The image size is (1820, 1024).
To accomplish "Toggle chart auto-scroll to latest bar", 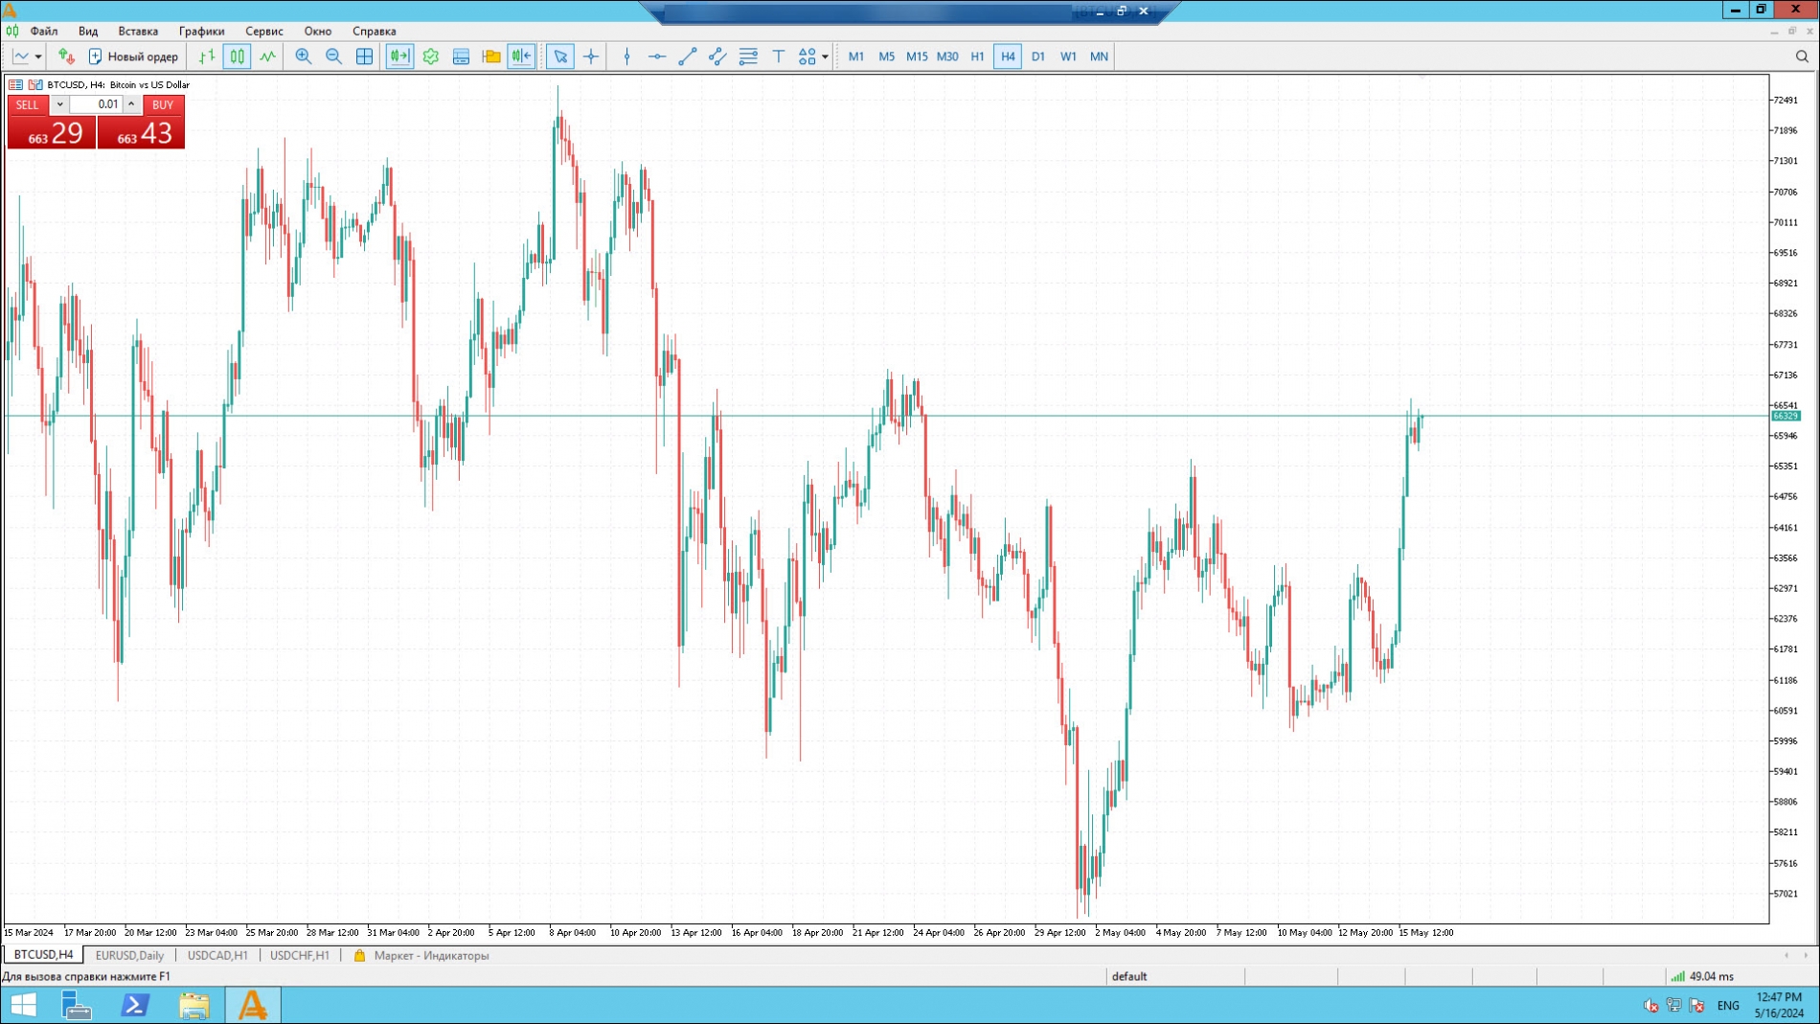I will click(399, 57).
